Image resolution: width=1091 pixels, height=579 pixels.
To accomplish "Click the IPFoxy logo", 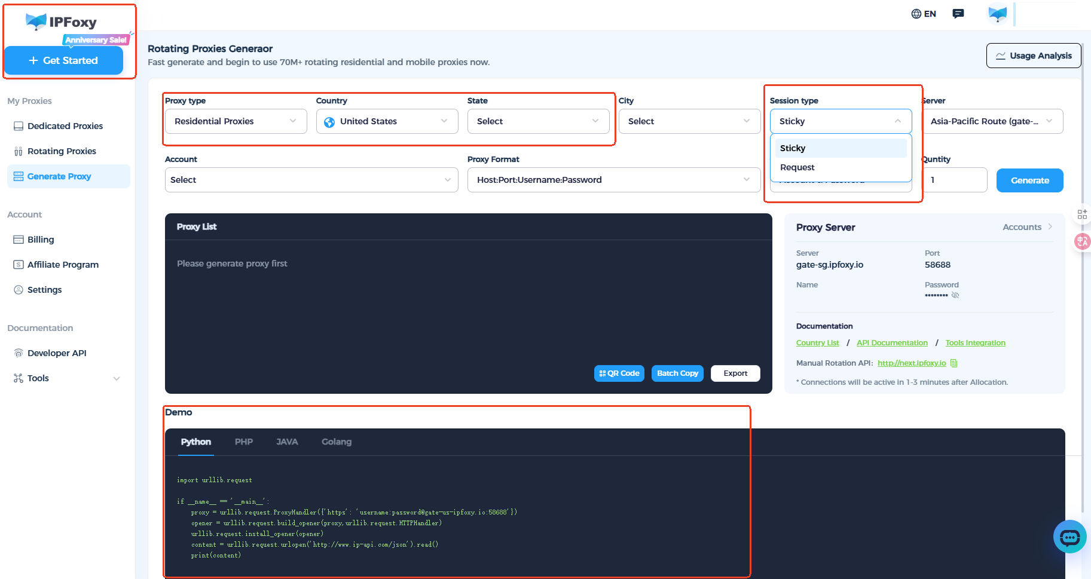I will (61, 22).
